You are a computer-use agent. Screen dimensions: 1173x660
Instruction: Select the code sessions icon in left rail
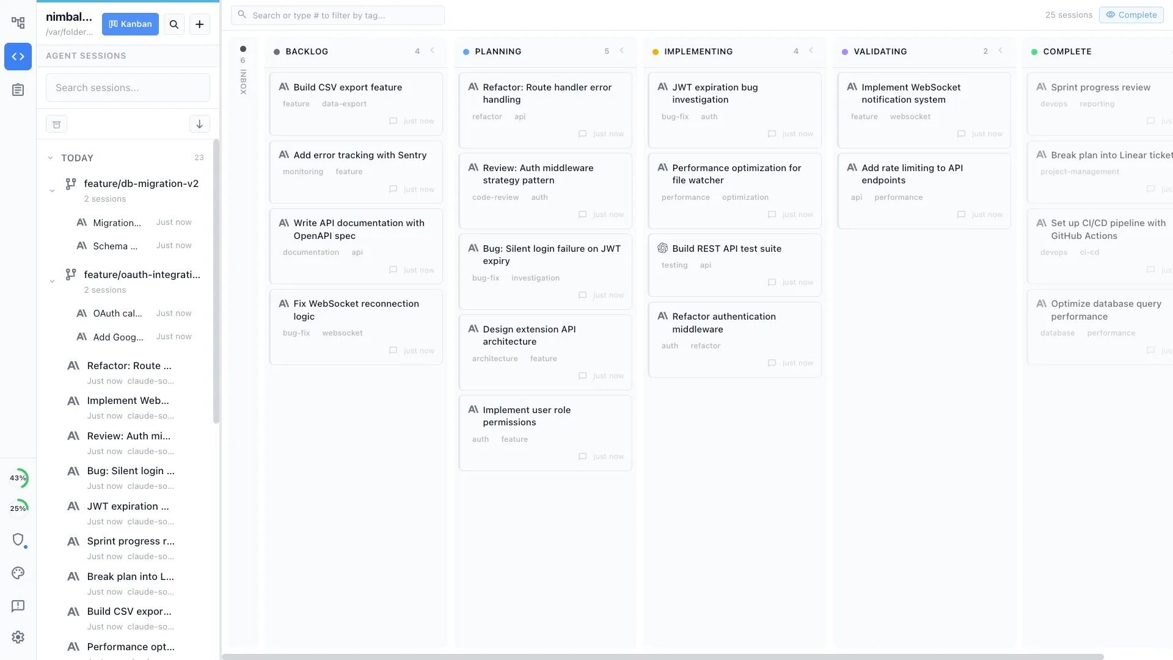[x=18, y=56]
